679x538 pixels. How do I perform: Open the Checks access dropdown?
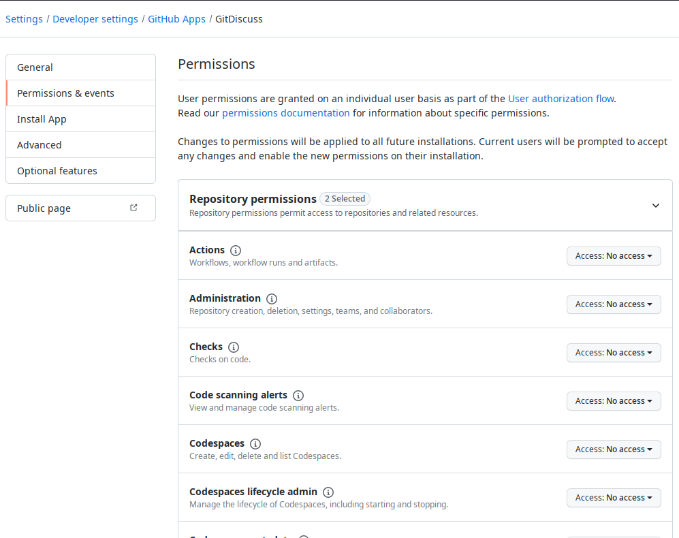coord(614,353)
